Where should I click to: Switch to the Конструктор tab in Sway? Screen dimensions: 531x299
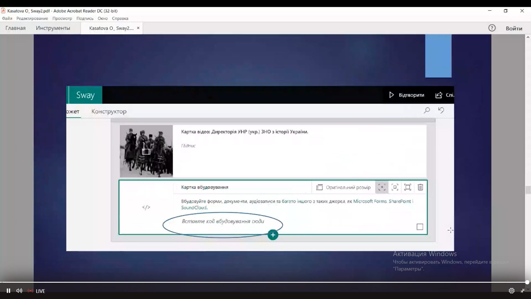click(x=109, y=111)
